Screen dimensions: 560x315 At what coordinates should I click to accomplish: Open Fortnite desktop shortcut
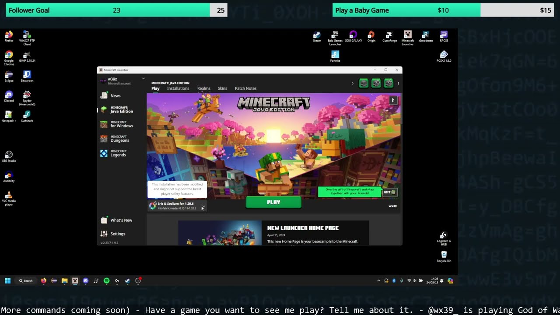coord(335,56)
